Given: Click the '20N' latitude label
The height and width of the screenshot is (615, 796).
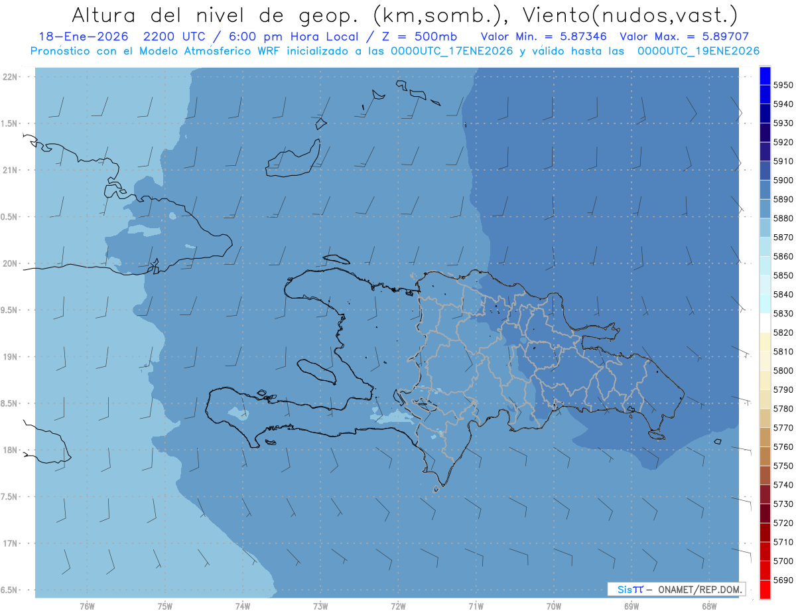Looking at the screenshot, I should 9,263.
